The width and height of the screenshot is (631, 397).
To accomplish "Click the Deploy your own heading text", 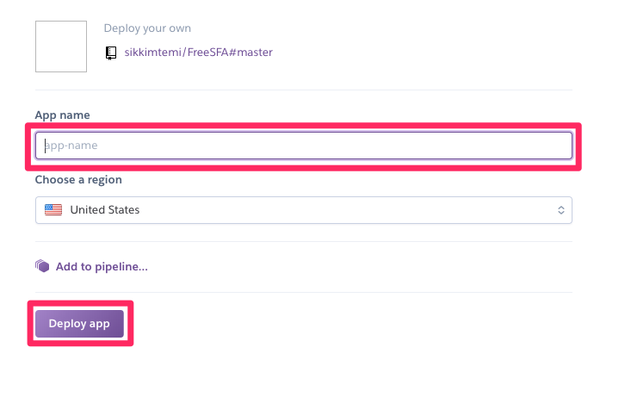I will coord(147,28).
